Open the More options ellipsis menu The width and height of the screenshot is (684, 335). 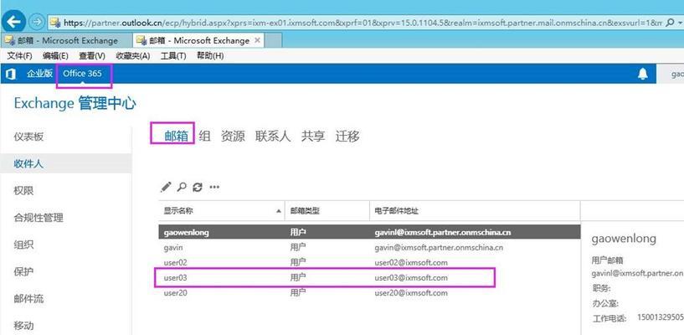point(214,188)
